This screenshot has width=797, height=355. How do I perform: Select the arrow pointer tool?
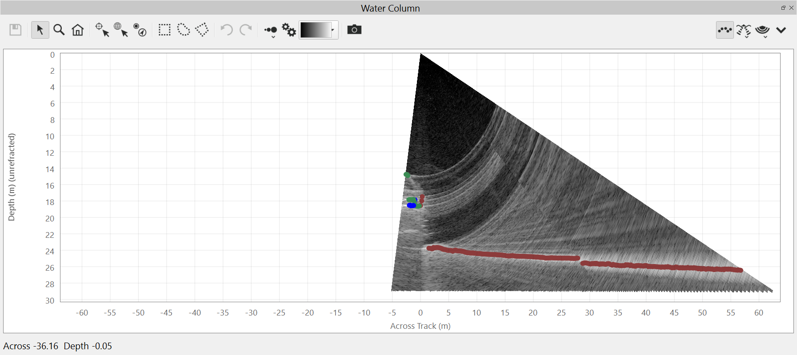pyautogui.click(x=40, y=30)
